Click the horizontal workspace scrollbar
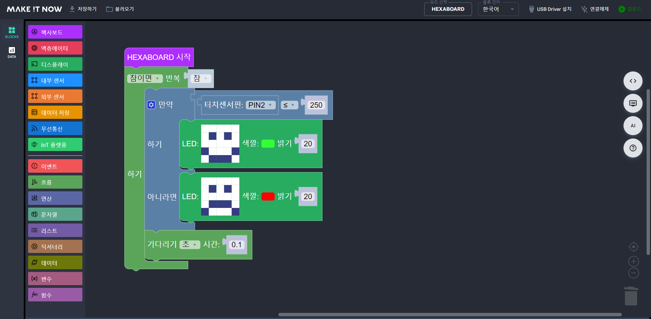The height and width of the screenshot is (319, 651). (x=450, y=315)
